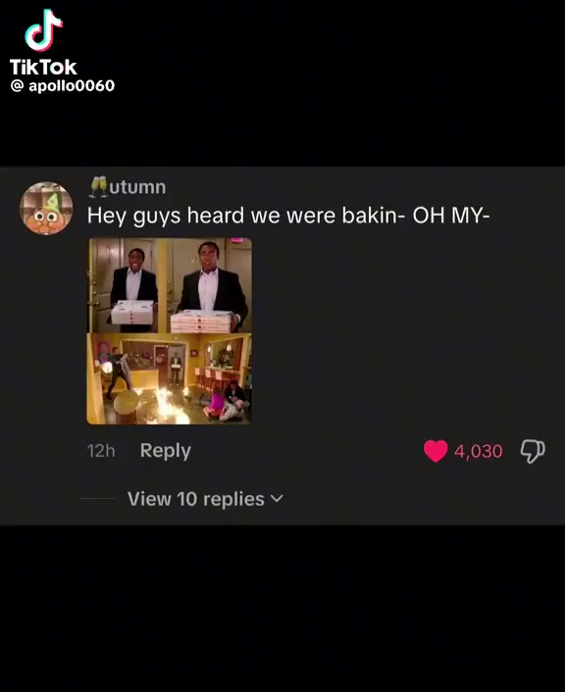Click the champagne glasses emoji in username

98,186
